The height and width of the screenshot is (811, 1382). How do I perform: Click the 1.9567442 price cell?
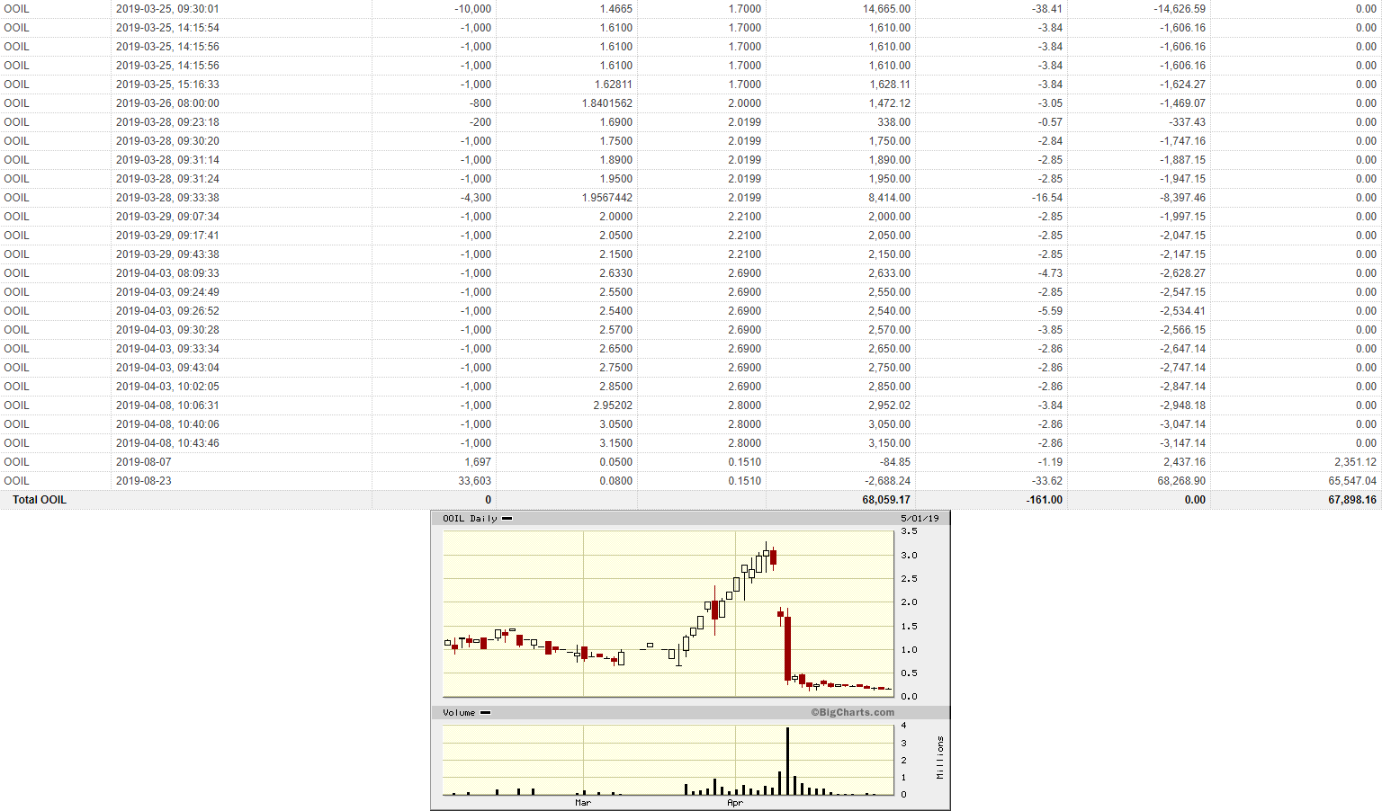click(607, 198)
